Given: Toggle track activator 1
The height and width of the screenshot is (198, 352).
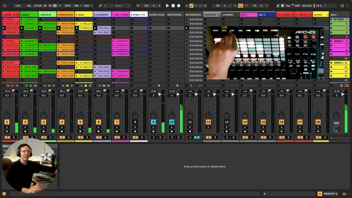Looking at the screenshot, I should [7, 122].
